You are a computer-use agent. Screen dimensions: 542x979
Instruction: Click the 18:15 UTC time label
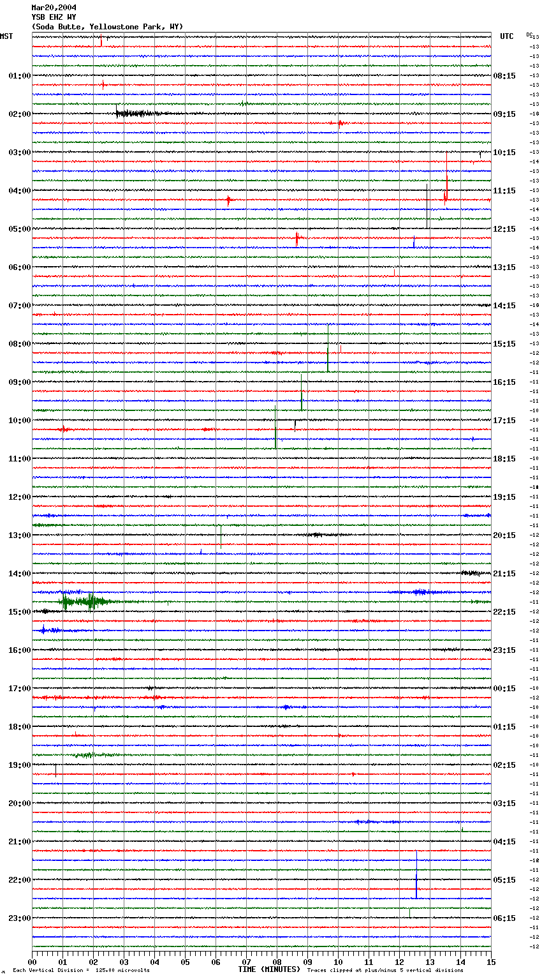[x=504, y=459]
